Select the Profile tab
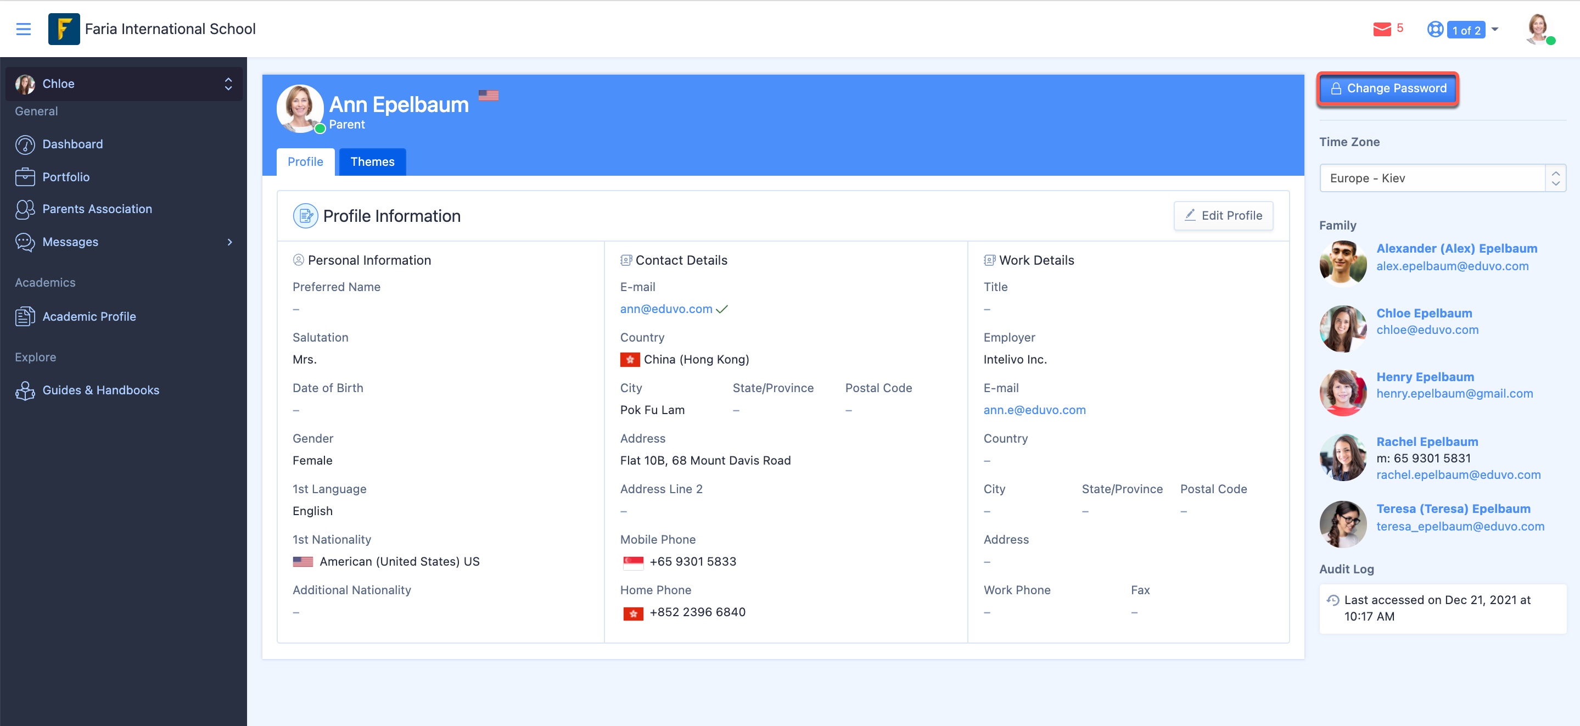The height and width of the screenshot is (726, 1580). 305,162
